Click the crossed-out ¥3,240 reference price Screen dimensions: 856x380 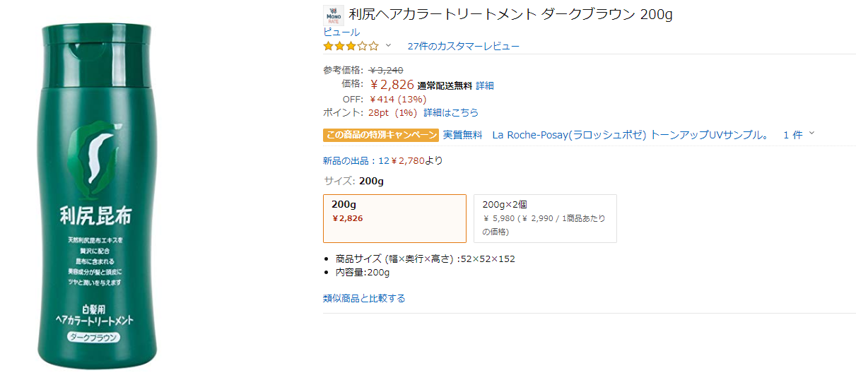coord(386,70)
